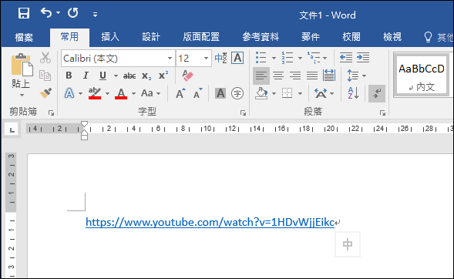The width and height of the screenshot is (454, 279).
Task: Toggle bold formatting
Action: point(69,76)
